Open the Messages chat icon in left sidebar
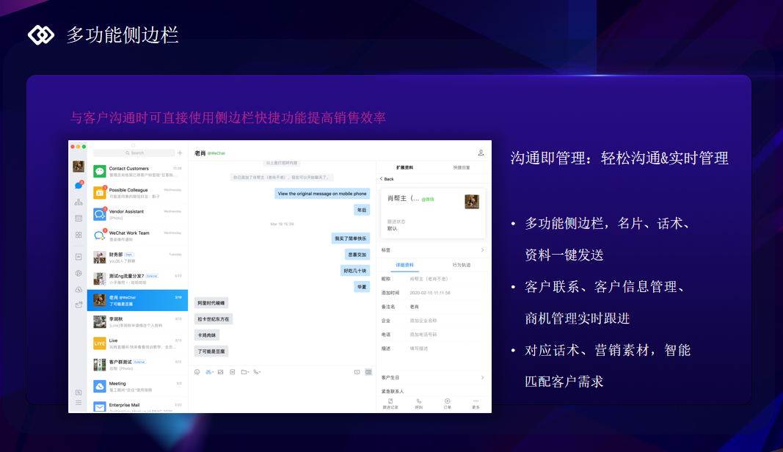 tap(79, 185)
